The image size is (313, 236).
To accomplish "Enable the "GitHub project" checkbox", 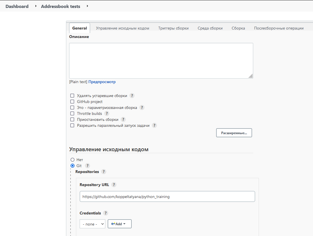I will pos(72,102).
